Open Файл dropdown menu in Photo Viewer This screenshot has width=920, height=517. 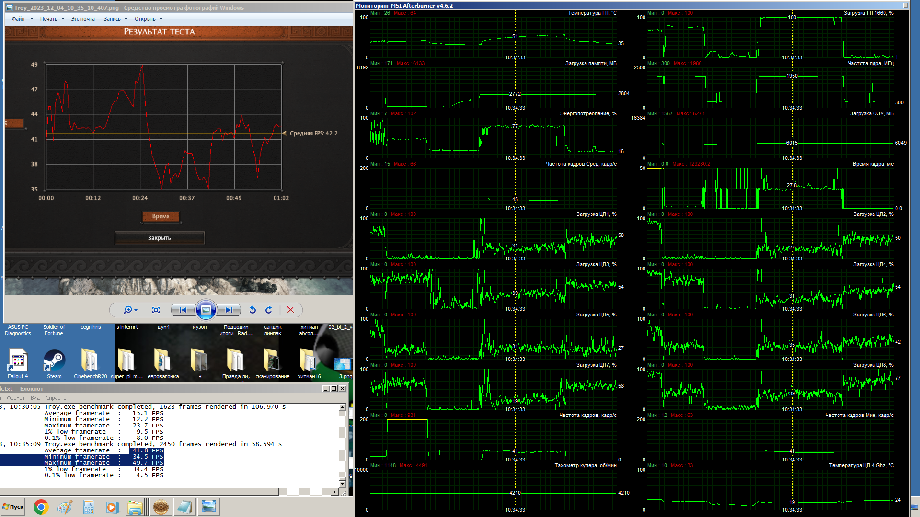pyautogui.click(x=22, y=19)
